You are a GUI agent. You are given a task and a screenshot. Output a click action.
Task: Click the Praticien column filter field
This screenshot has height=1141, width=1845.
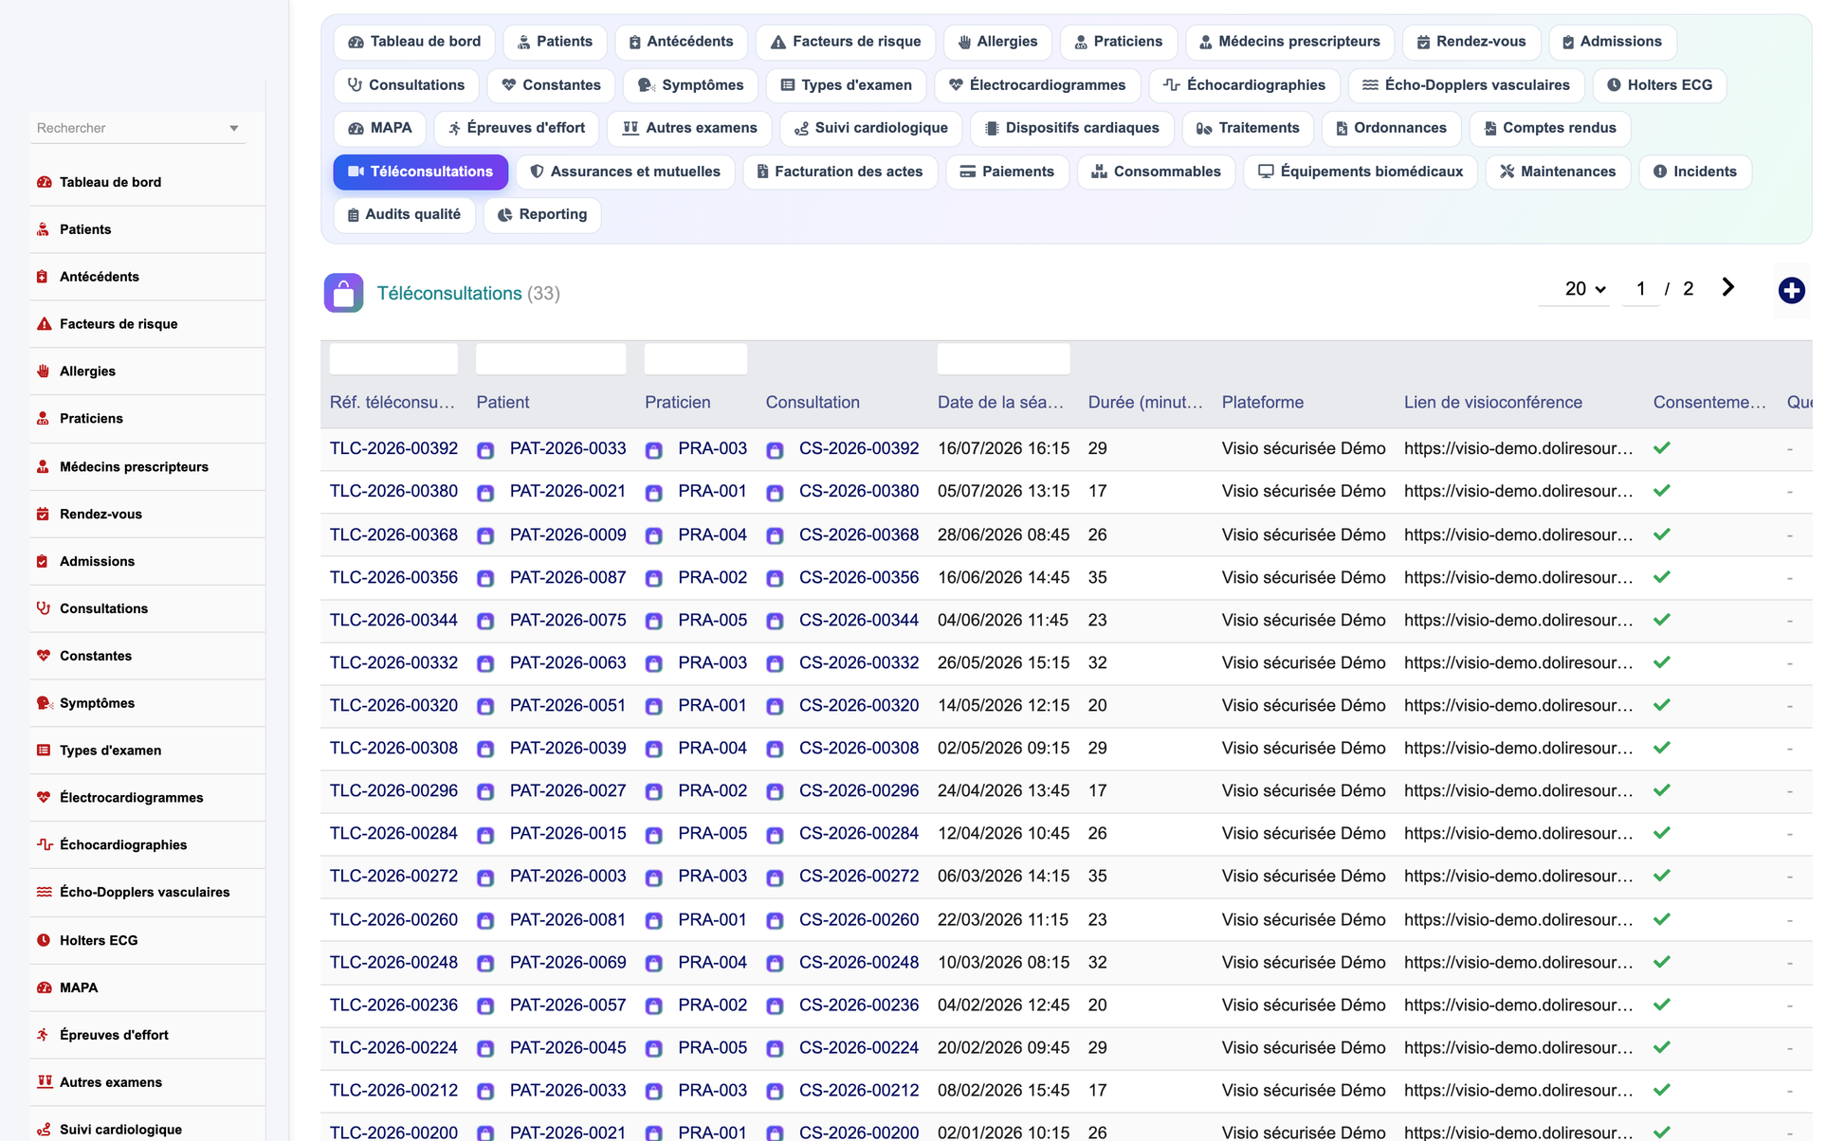tap(696, 359)
